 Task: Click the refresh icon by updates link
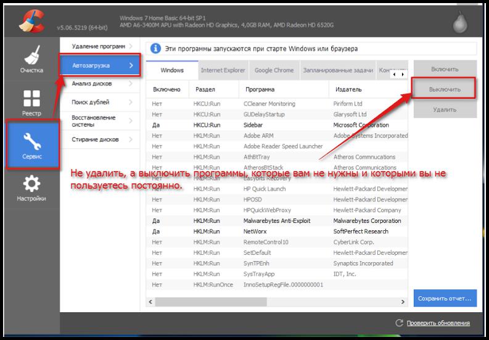(x=399, y=323)
